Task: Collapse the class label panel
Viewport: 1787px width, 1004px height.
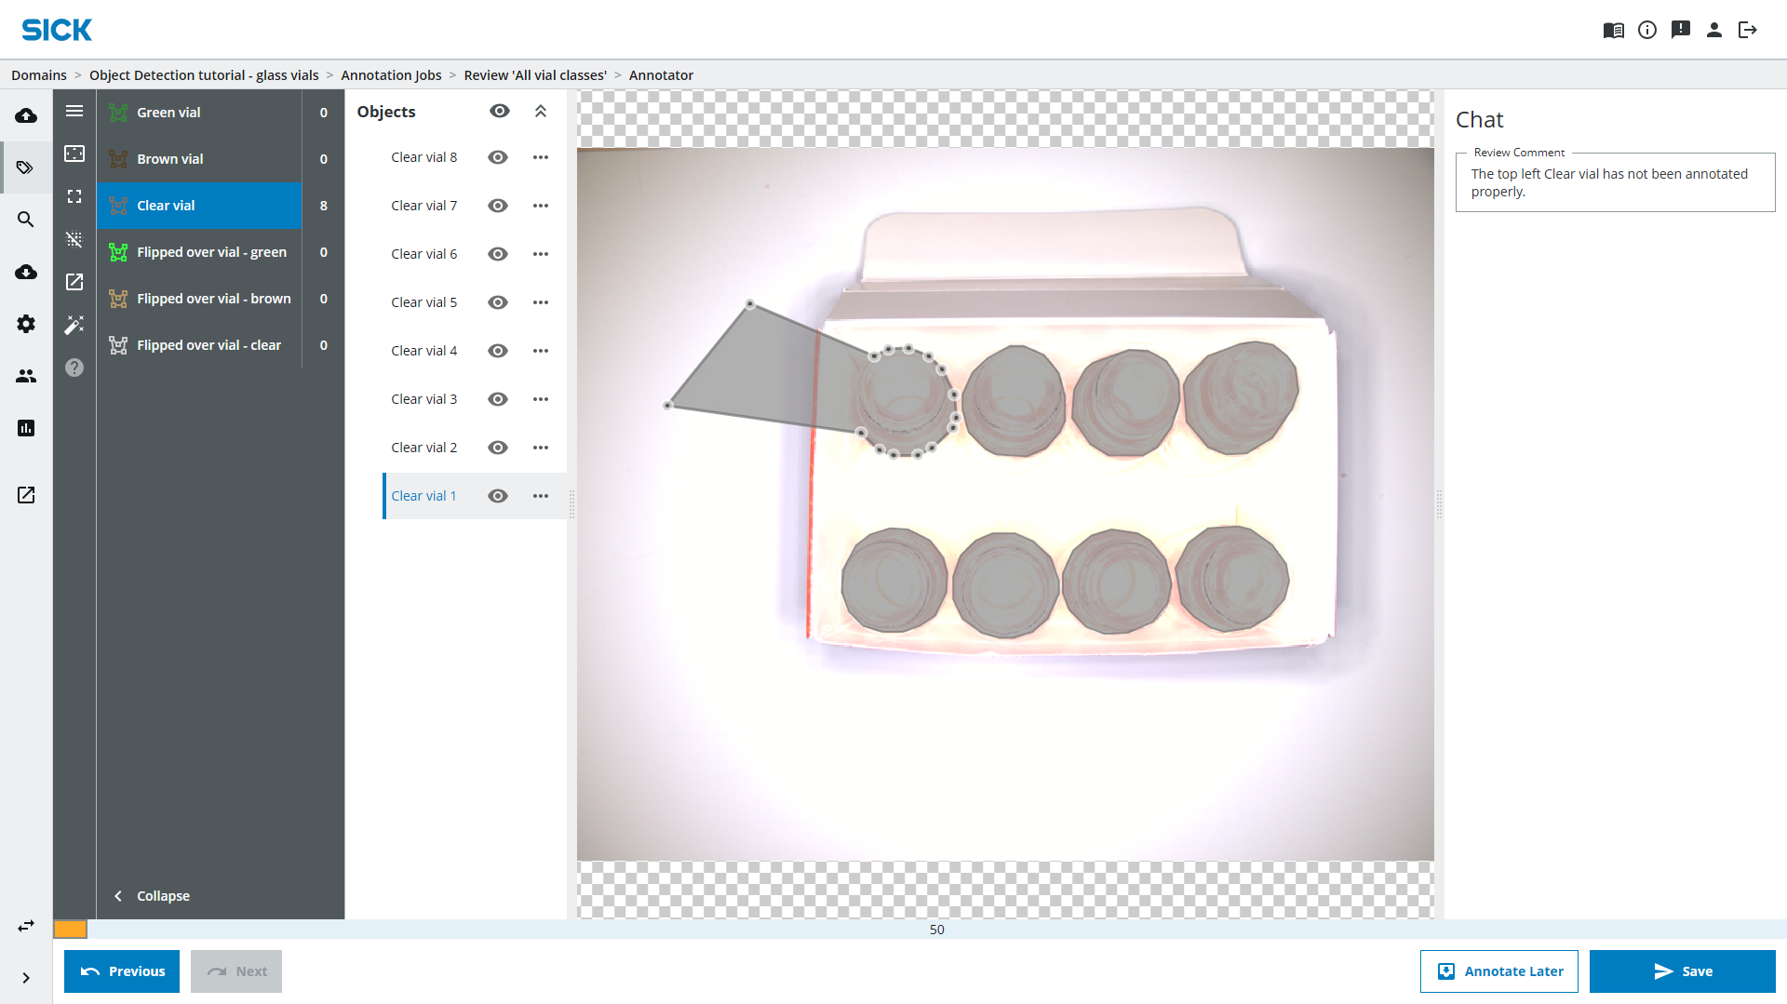Action: (152, 895)
